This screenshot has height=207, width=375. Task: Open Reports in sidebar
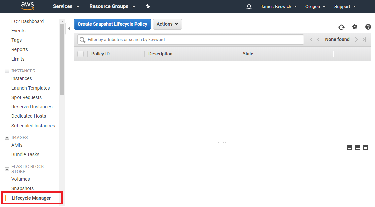tap(20, 49)
